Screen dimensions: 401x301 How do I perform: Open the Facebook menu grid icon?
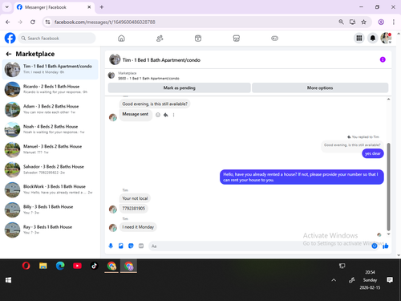coord(359,39)
